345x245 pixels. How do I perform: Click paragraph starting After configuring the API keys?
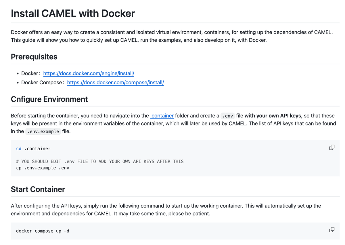(x=166, y=210)
